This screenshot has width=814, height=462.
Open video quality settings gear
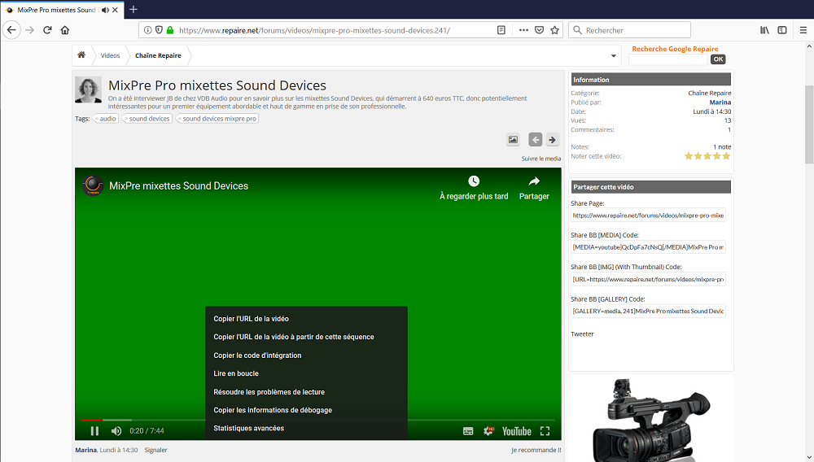tap(489, 431)
